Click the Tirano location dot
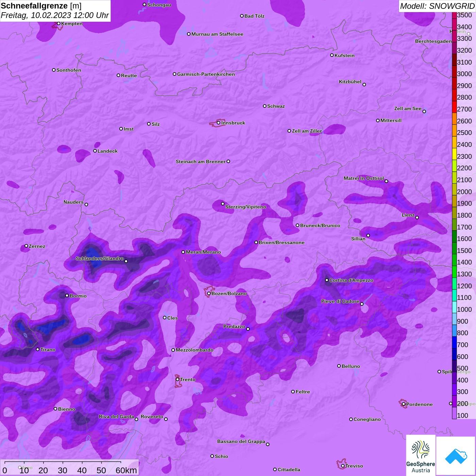 point(38,350)
